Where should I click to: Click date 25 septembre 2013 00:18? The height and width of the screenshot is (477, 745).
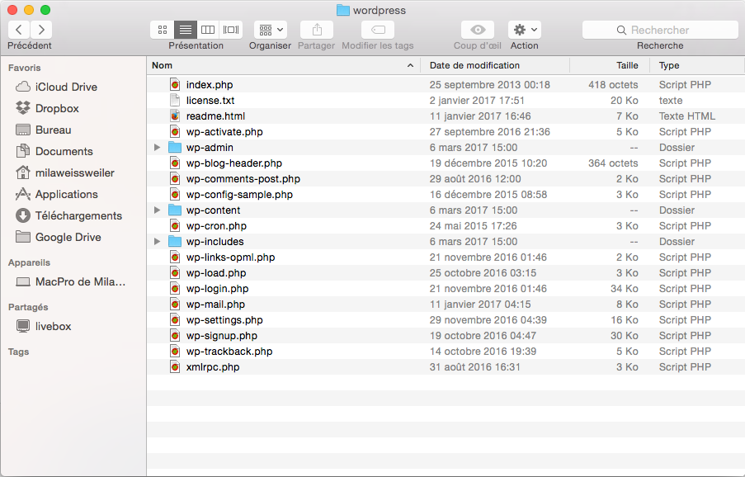click(x=489, y=84)
